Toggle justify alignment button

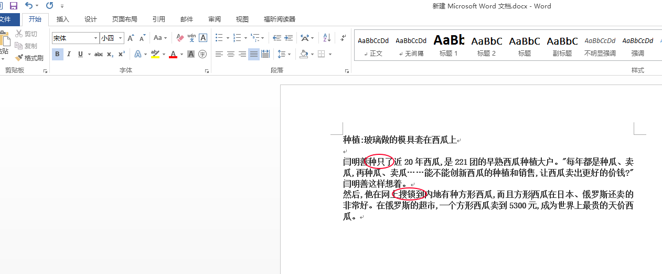point(254,54)
